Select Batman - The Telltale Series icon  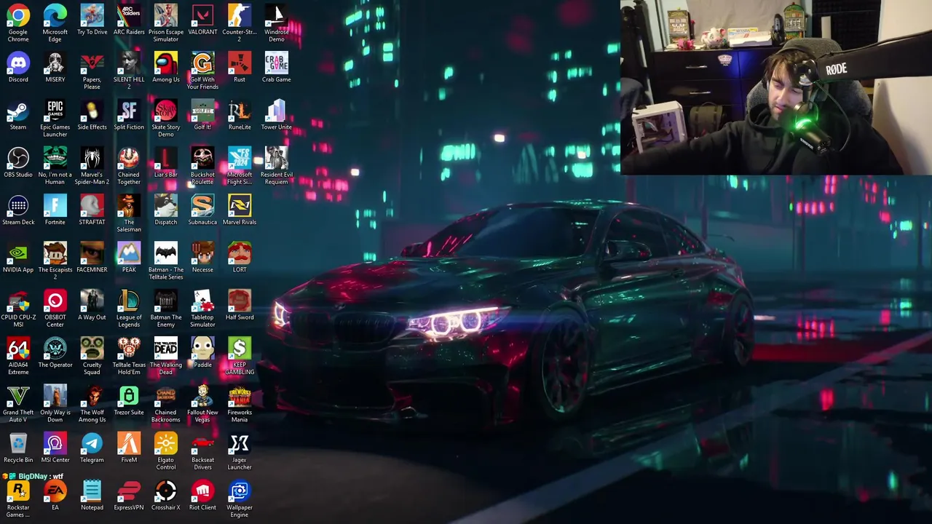point(166,261)
